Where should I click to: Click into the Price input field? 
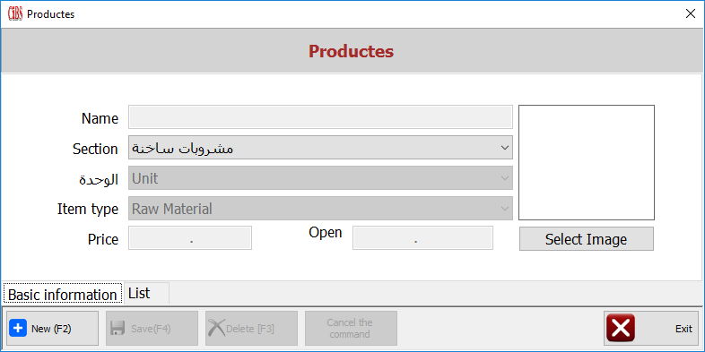click(190, 238)
